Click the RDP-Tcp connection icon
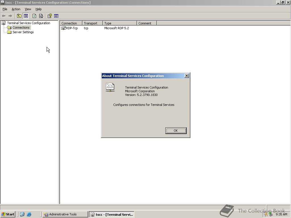The image size is (291, 218). [x=63, y=28]
